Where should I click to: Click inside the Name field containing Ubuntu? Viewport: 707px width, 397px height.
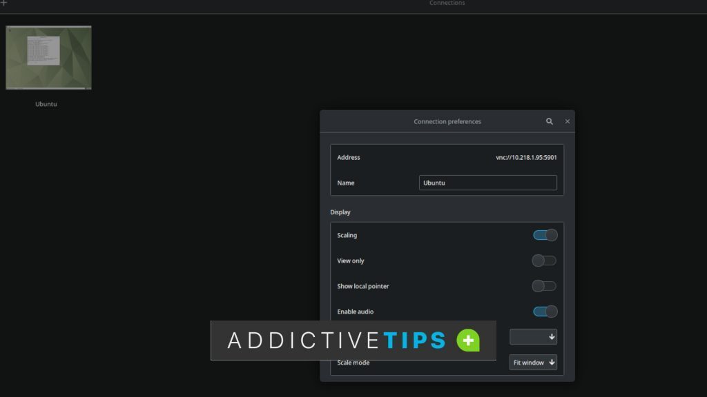(x=487, y=183)
